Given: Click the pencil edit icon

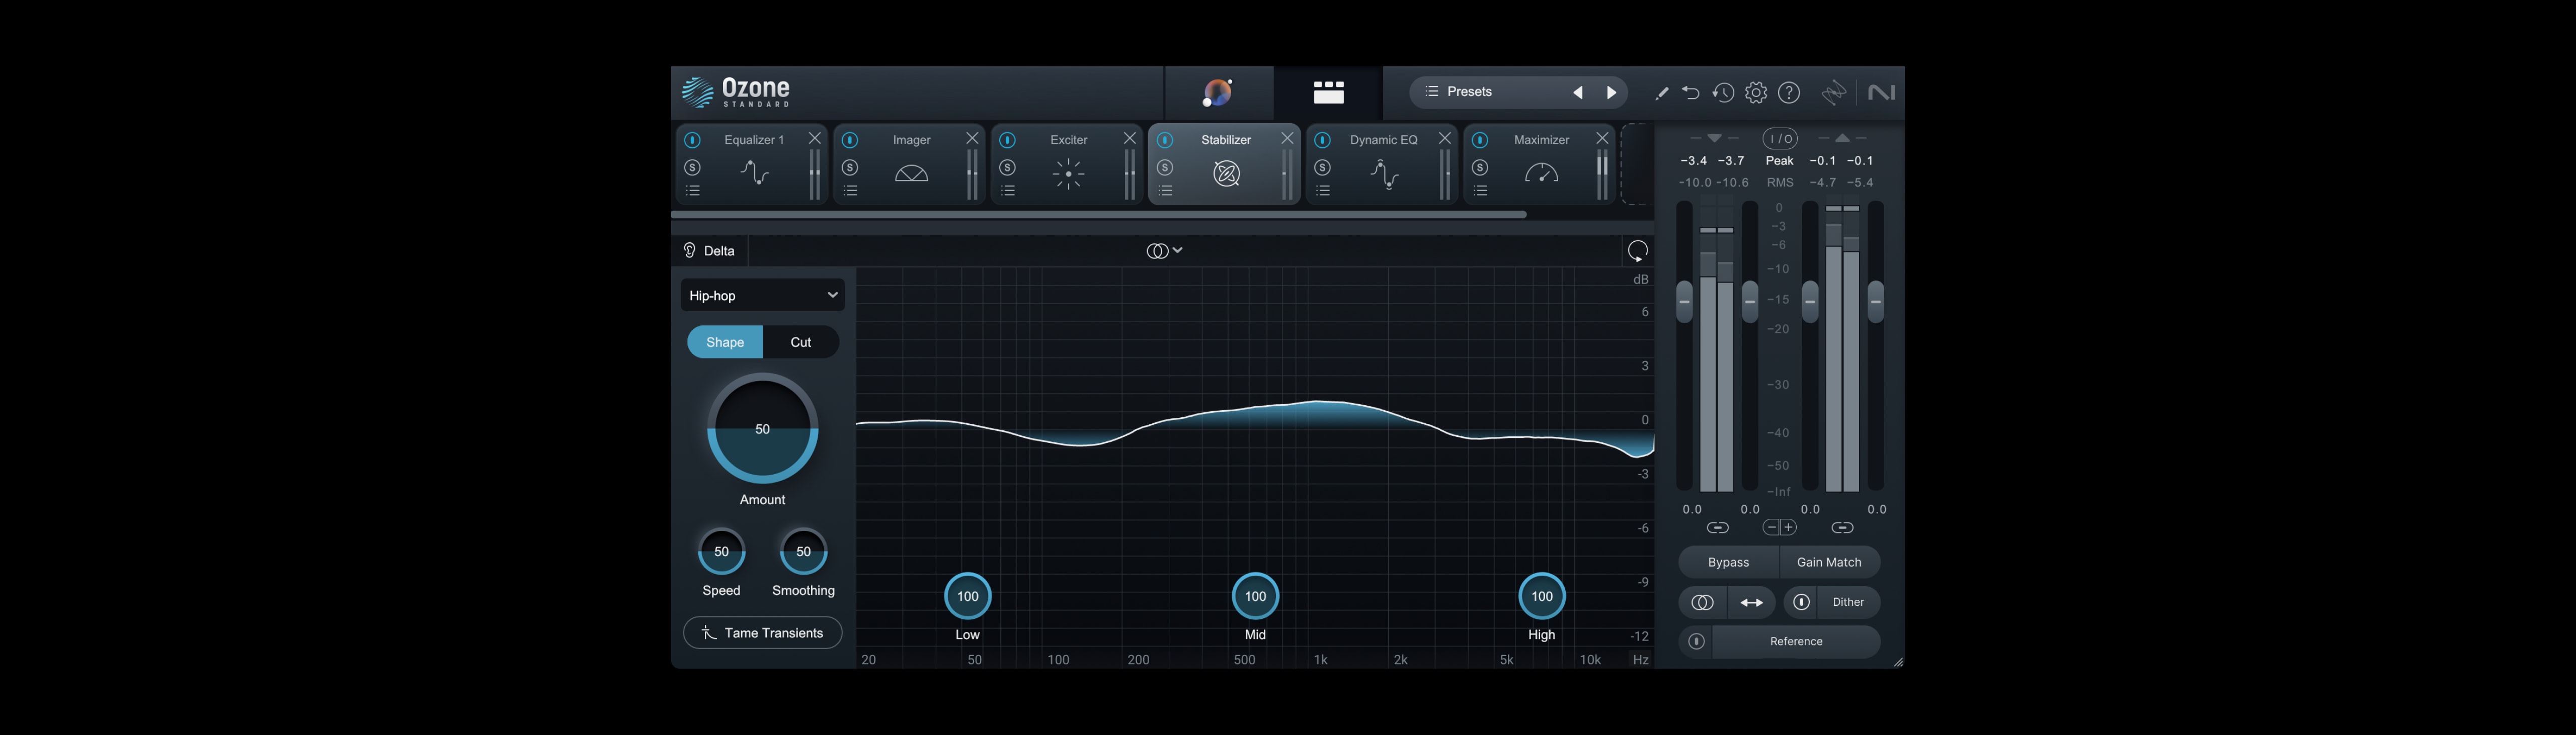Looking at the screenshot, I should coord(1661,93).
